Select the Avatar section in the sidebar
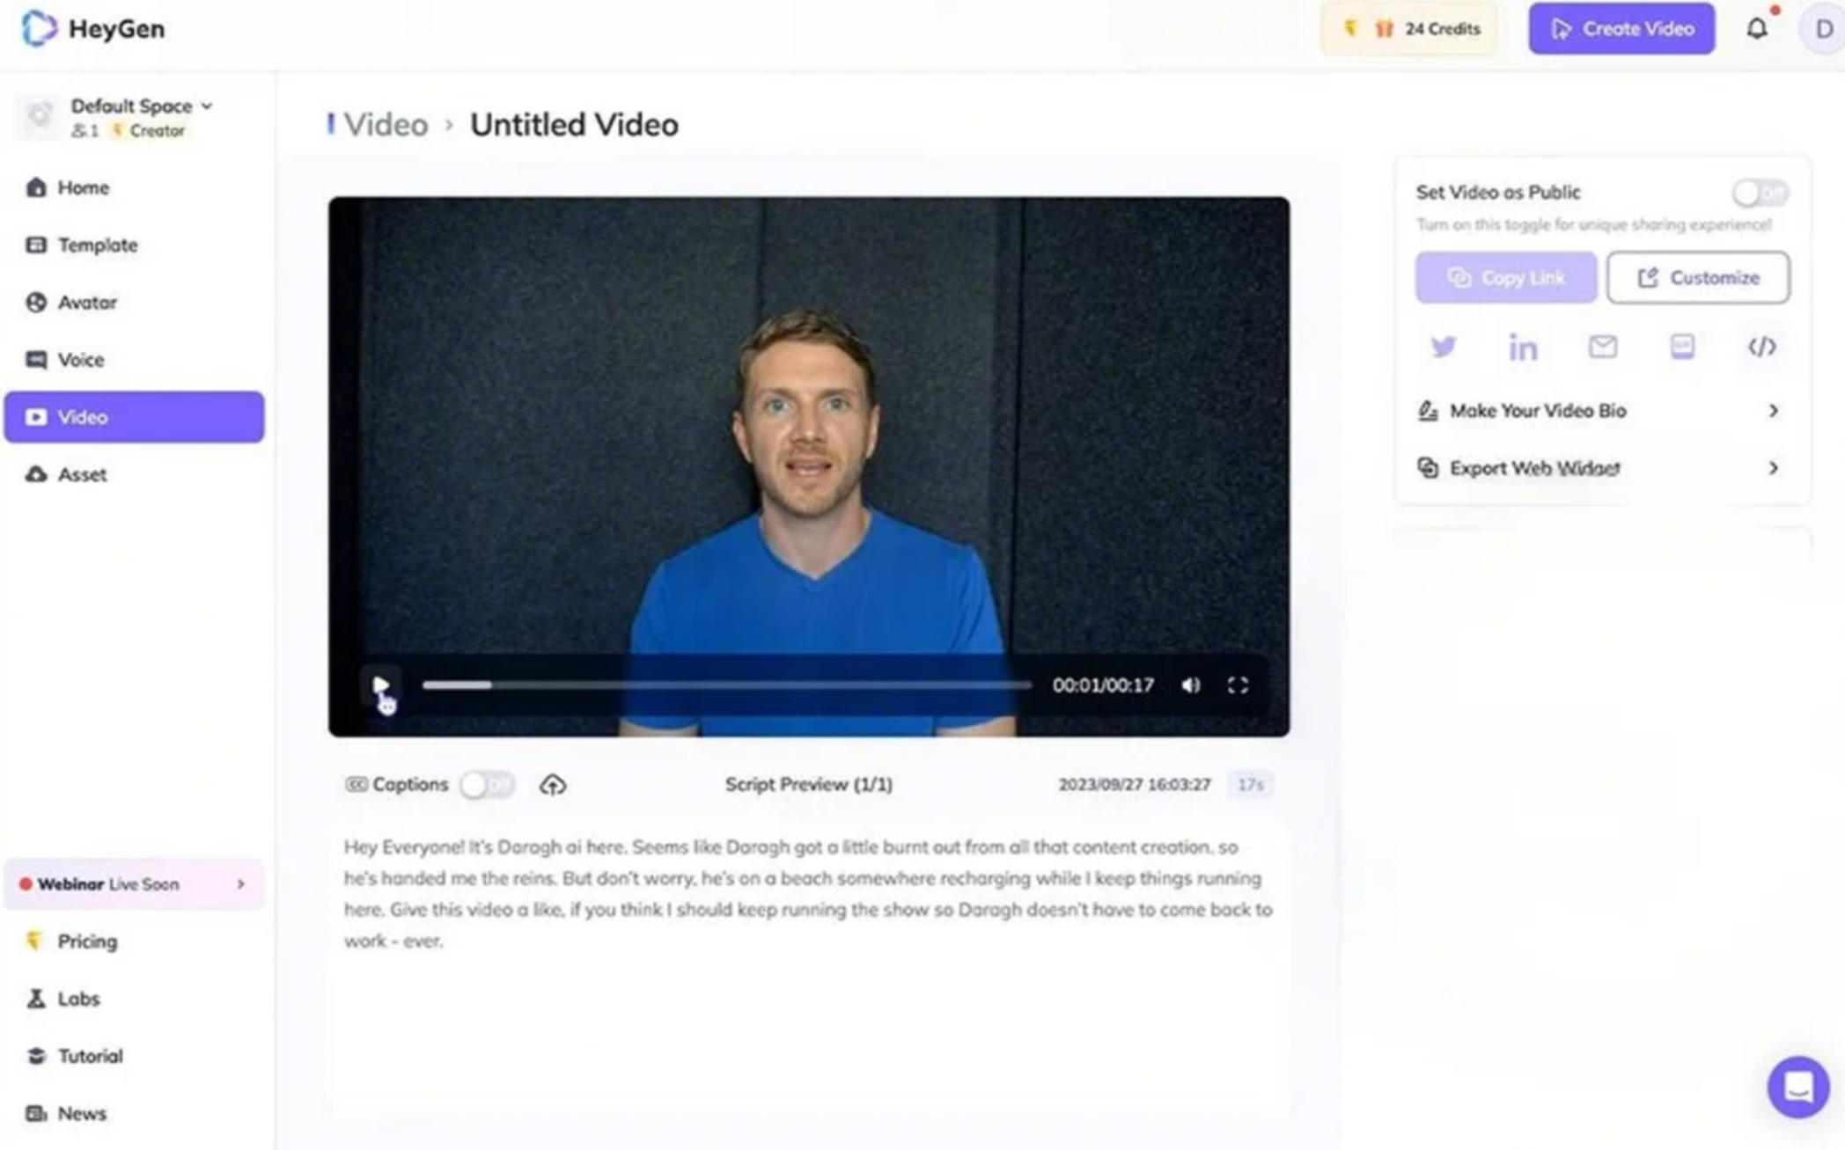1845x1150 pixels. coord(86,302)
